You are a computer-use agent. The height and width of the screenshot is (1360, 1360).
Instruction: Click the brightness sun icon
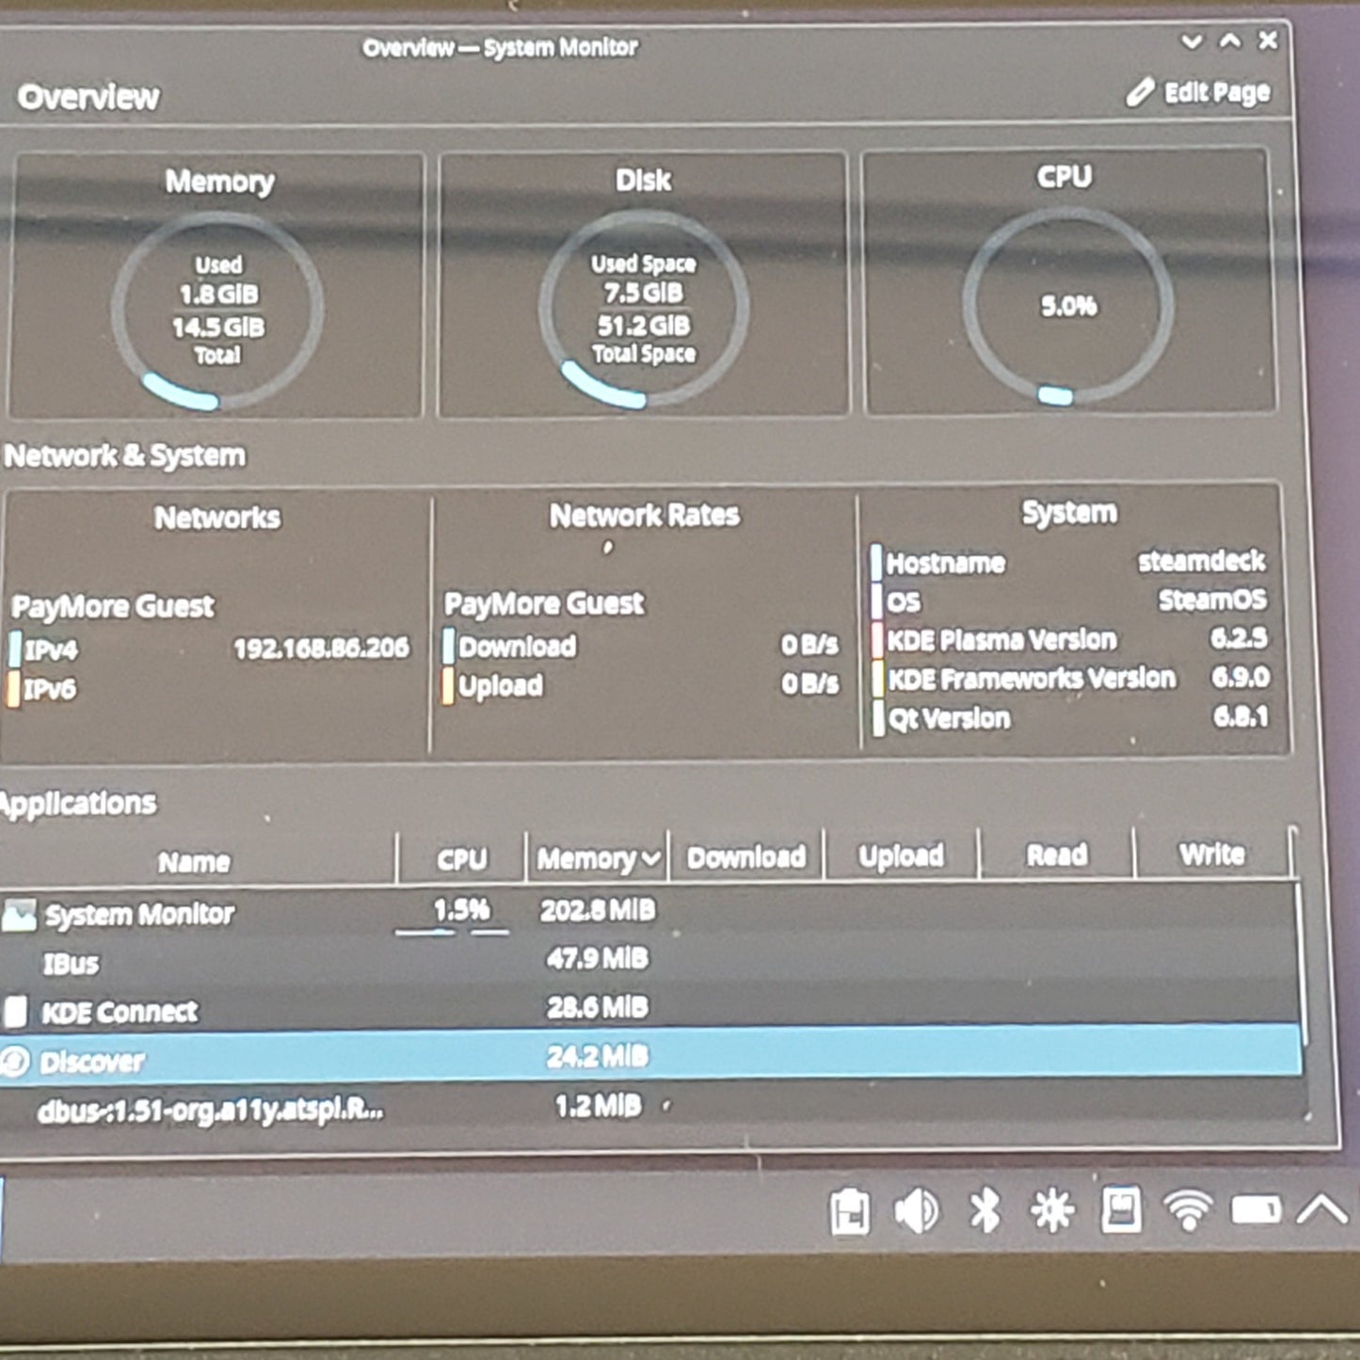[1051, 1210]
